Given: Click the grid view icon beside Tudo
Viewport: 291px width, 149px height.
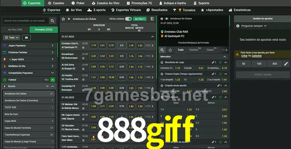Looking at the screenshot, I should (x=26, y=38).
